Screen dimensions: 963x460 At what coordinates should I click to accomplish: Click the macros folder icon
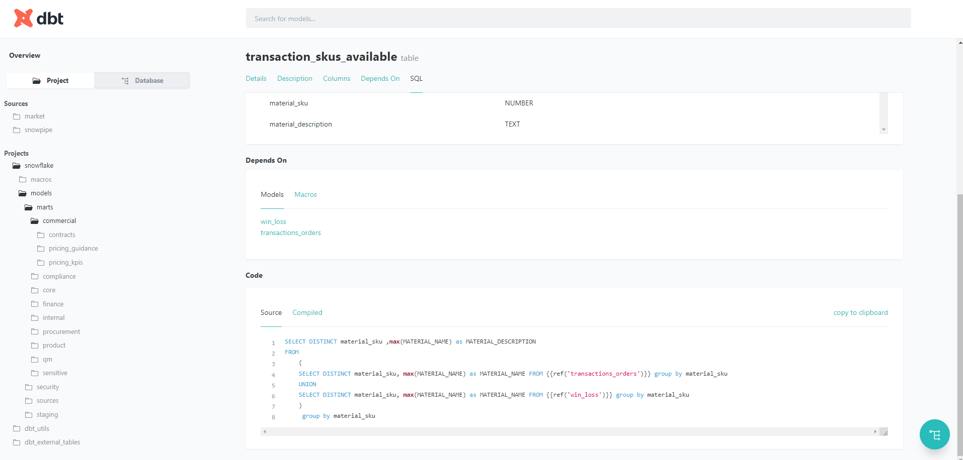pyautogui.click(x=23, y=180)
